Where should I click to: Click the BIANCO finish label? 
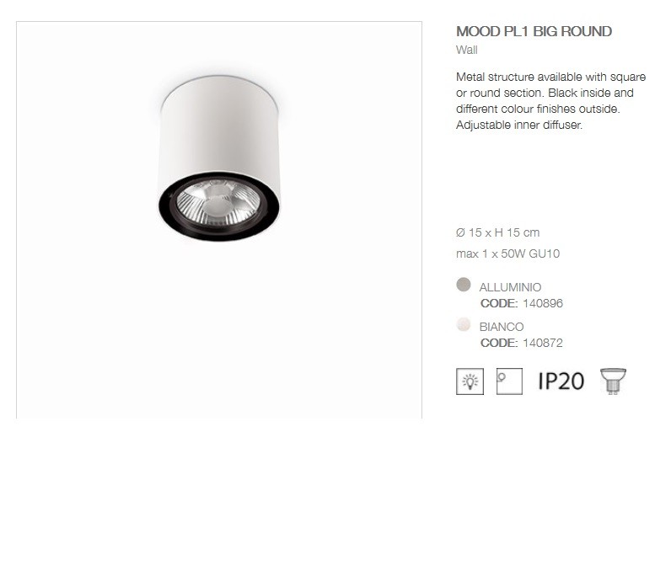[501, 327]
